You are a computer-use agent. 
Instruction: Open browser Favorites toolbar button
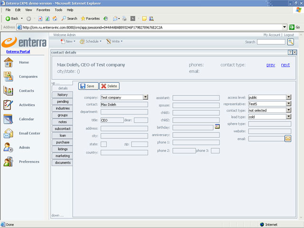point(90,19)
